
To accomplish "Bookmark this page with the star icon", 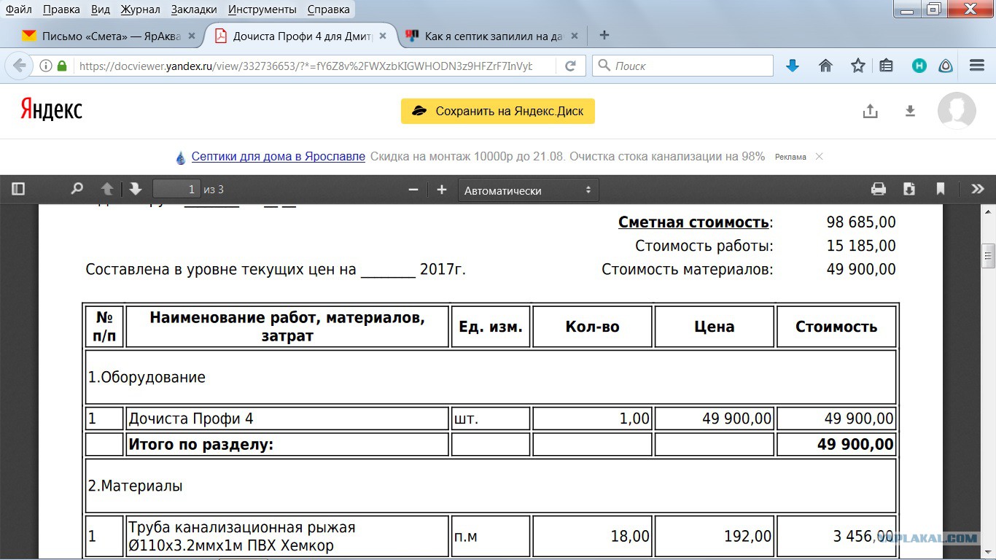I will tap(857, 66).
